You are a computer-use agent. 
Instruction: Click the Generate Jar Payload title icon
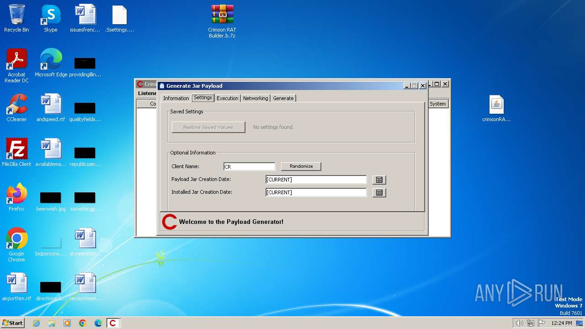(x=162, y=85)
